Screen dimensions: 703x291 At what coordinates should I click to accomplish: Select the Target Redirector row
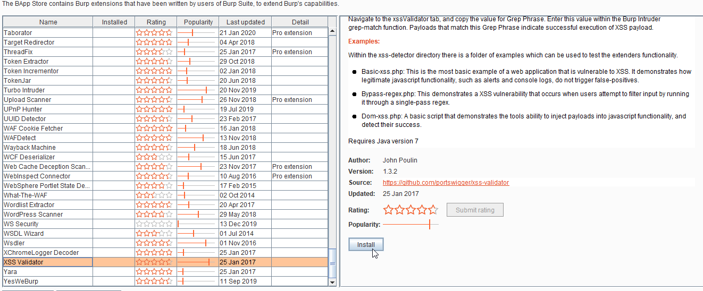pyautogui.click(x=165, y=42)
